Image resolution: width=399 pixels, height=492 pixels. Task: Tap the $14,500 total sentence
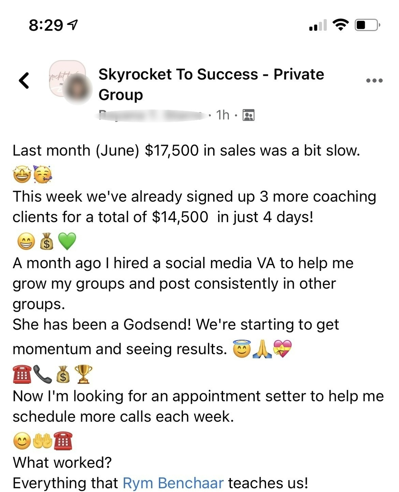(194, 206)
